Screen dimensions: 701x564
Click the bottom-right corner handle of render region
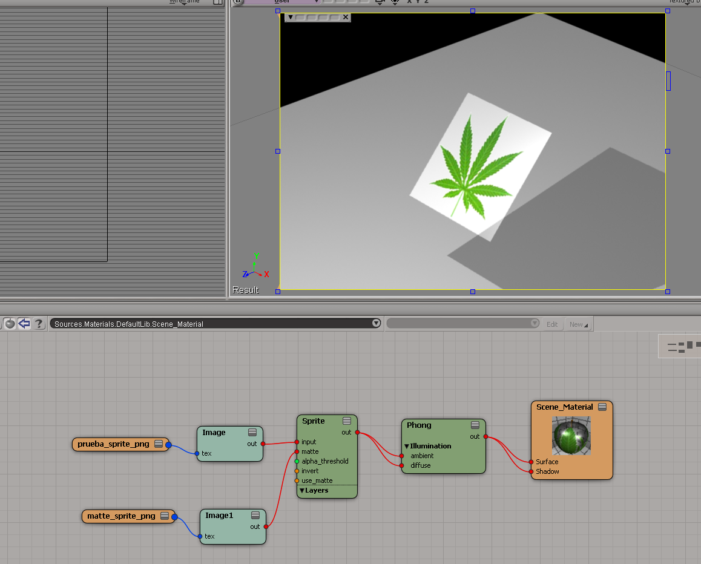[x=668, y=292]
